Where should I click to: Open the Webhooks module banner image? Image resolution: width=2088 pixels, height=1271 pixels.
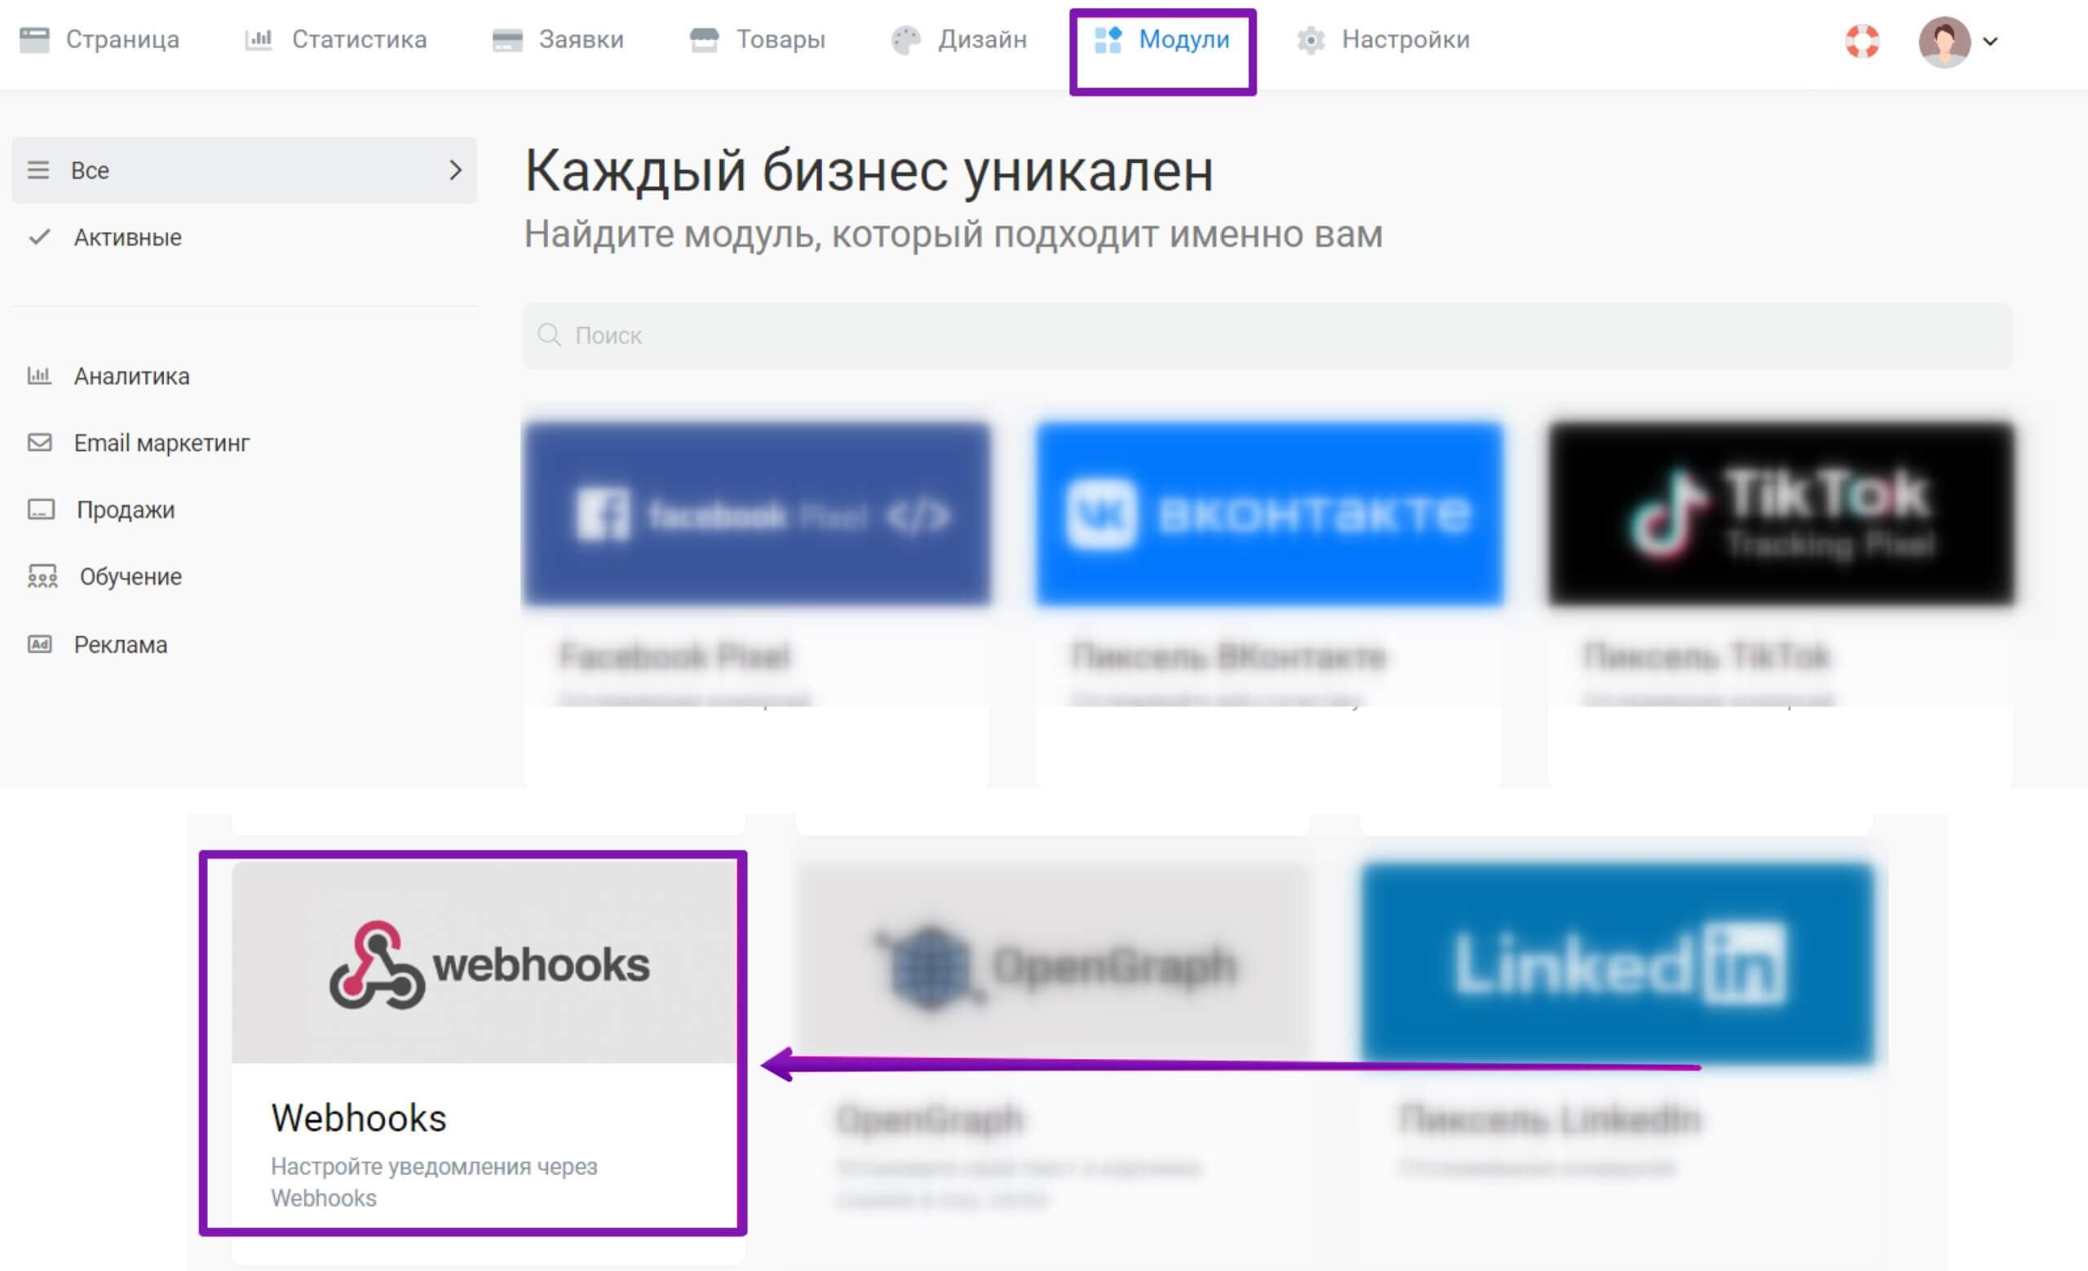[484, 963]
